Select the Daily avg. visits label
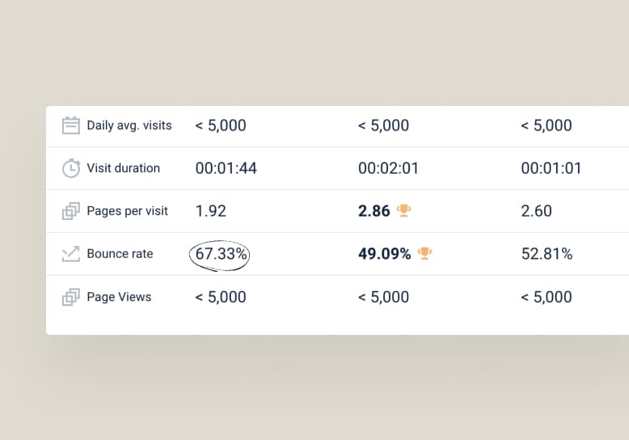This screenshot has height=440, width=629. click(129, 125)
